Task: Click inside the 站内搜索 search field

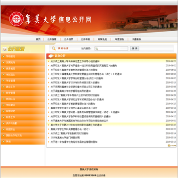Action: (111, 48)
